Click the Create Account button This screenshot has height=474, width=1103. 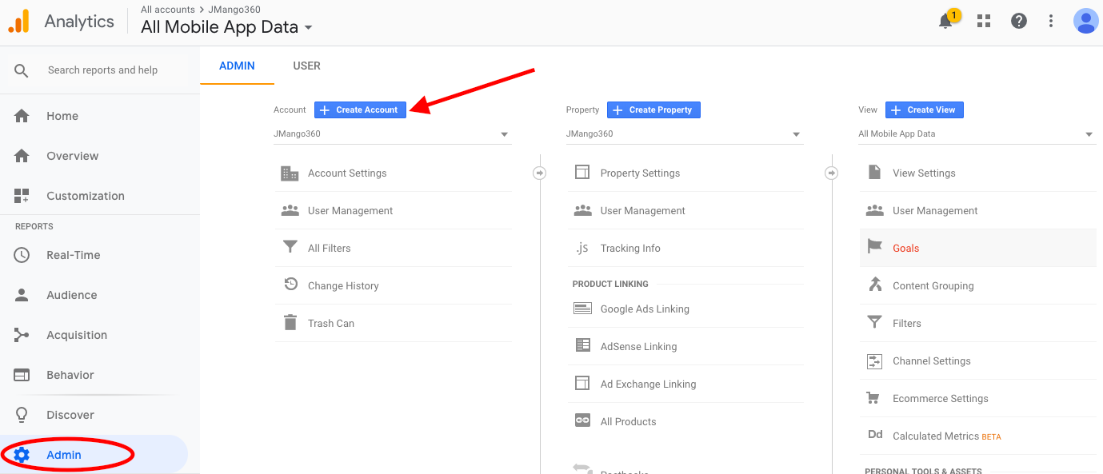click(x=360, y=110)
